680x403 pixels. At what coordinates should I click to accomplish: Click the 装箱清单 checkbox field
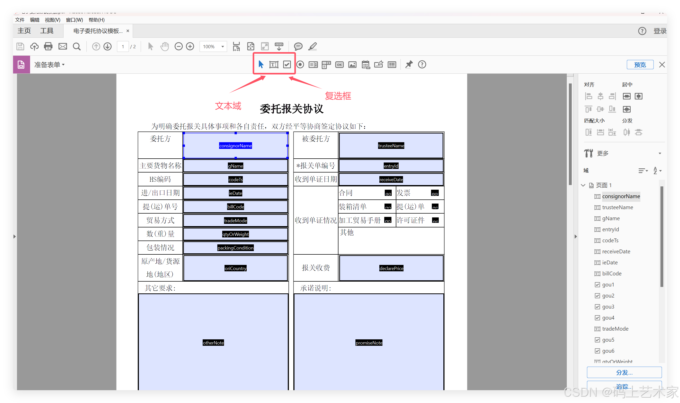click(x=388, y=207)
